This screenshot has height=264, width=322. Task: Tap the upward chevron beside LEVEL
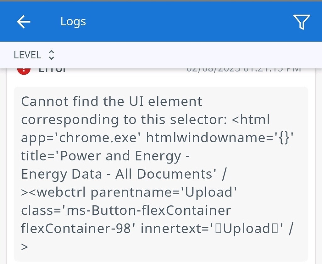pyautogui.click(x=51, y=51)
